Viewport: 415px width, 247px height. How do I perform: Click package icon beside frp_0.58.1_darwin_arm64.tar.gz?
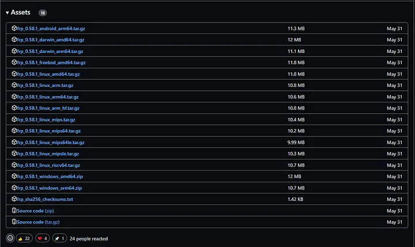pyautogui.click(x=14, y=51)
